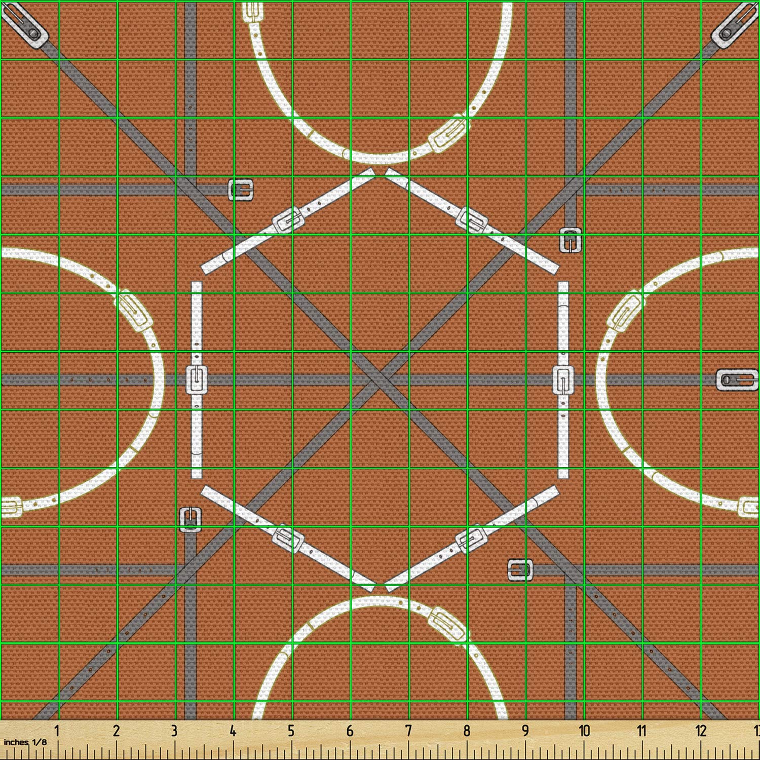Click the "inches 1/8" ruler label
760x760 pixels.
click(25, 742)
